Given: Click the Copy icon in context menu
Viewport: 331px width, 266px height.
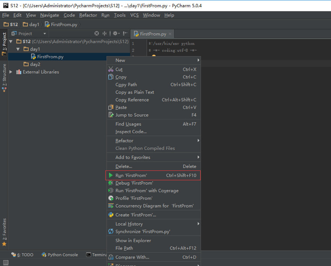Looking at the screenshot, I should (x=111, y=77).
